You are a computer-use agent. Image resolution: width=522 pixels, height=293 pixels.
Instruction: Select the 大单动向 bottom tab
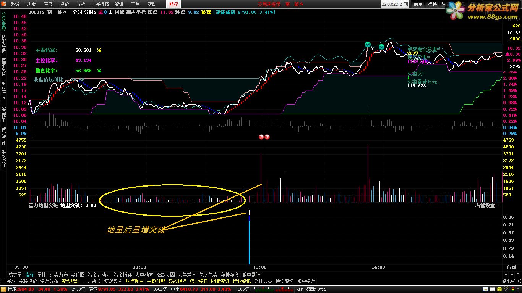click(144, 275)
